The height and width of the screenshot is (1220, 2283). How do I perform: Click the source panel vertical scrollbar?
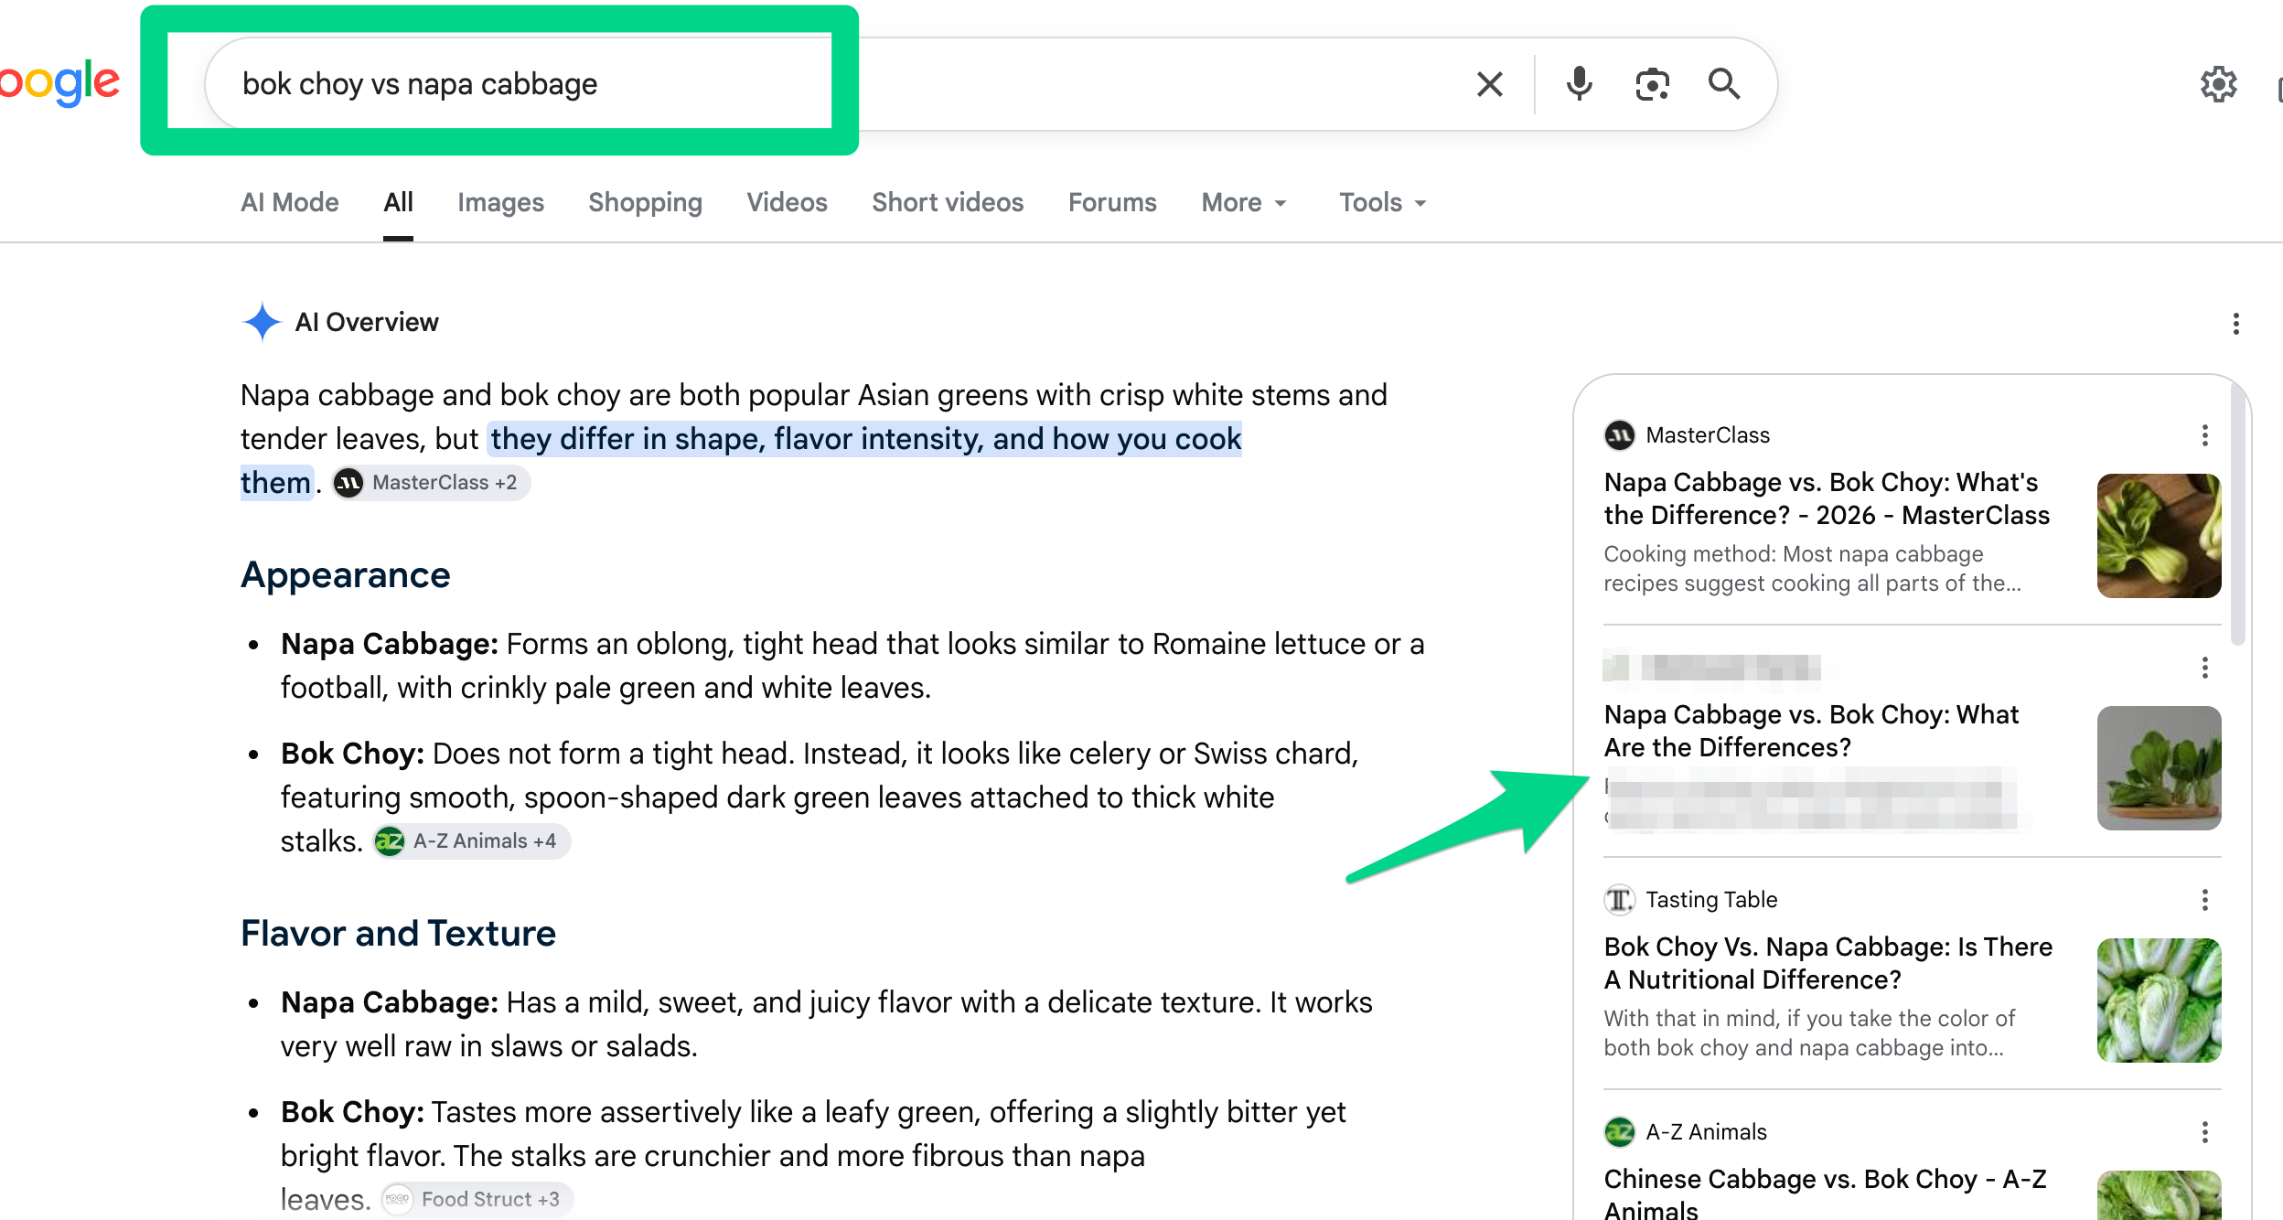point(2238,512)
